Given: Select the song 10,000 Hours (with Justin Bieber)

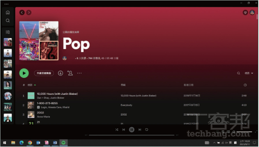Looking at the screenshot, I should tap(57, 94).
